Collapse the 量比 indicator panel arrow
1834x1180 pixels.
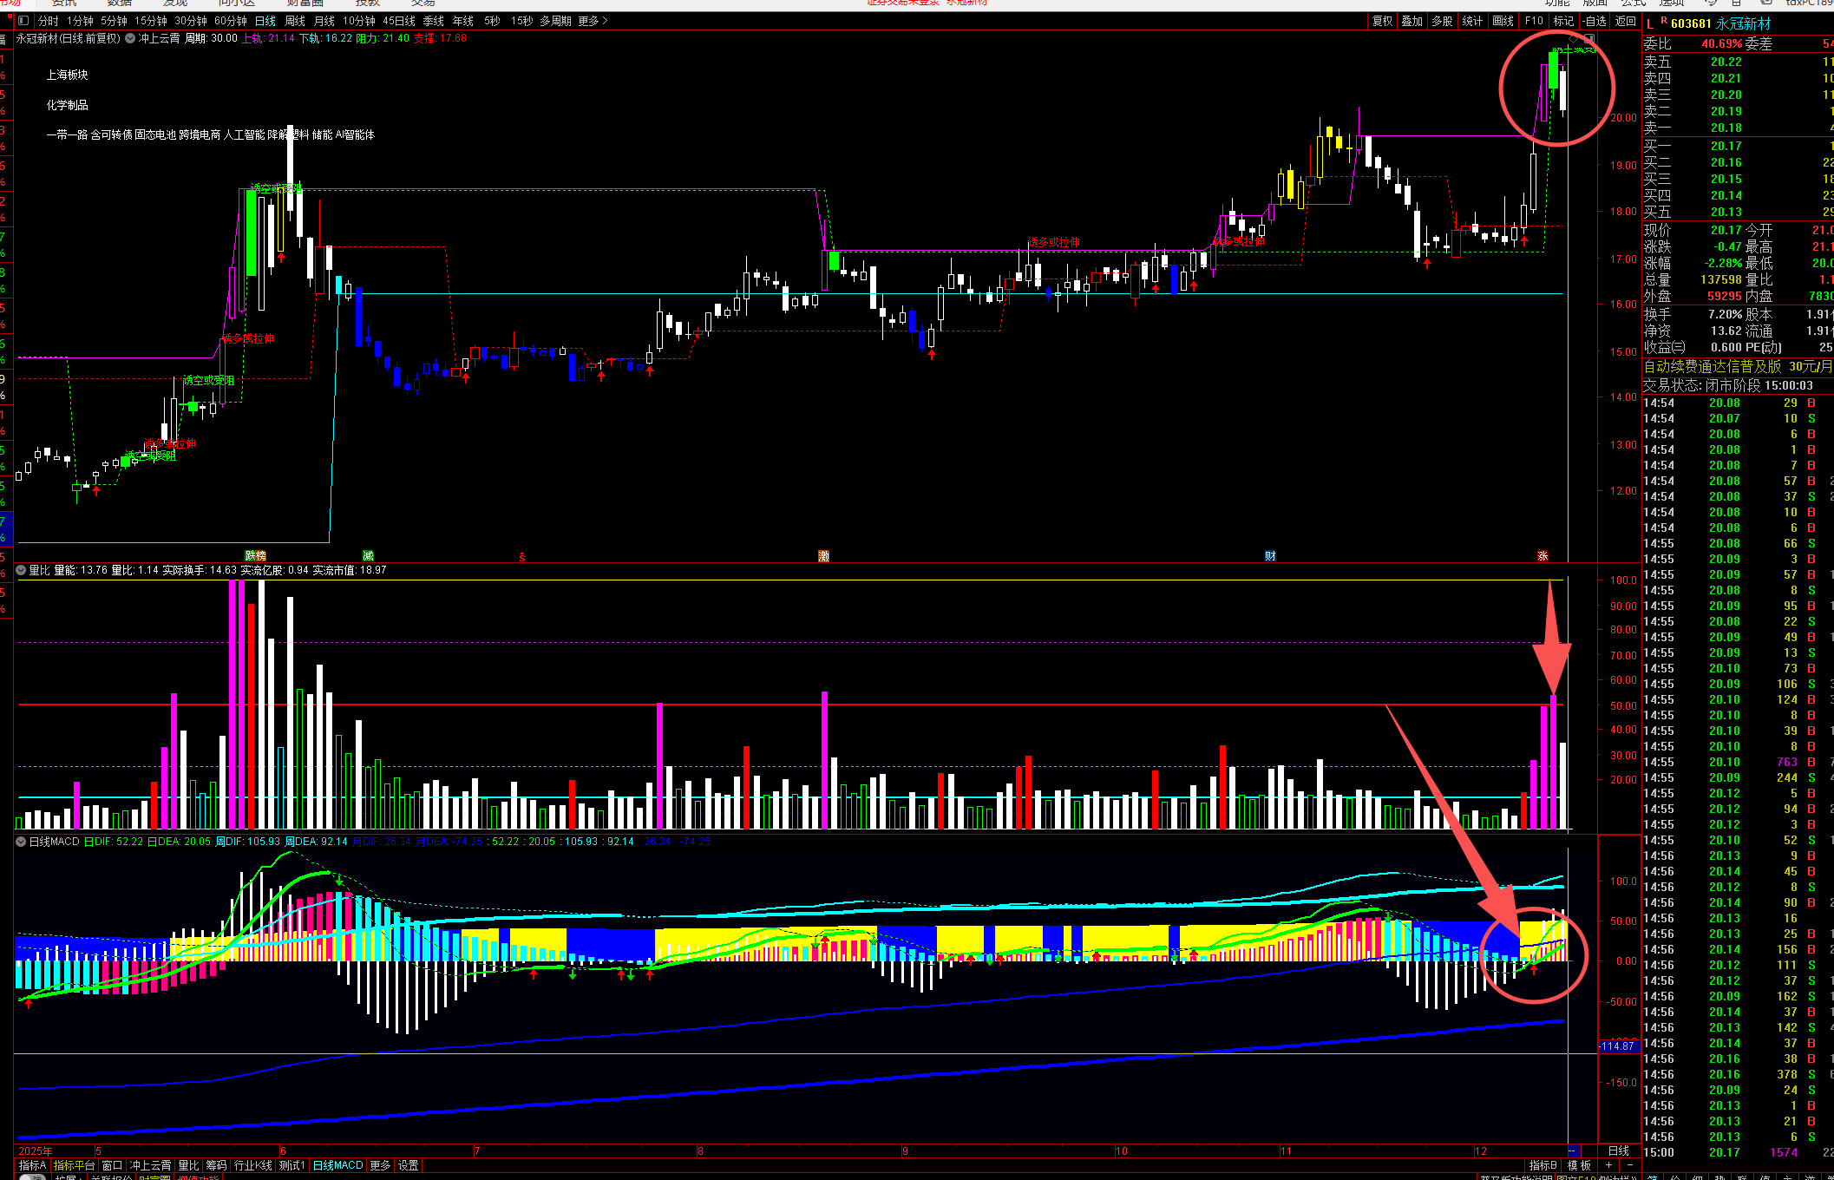pyautogui.click(x=21, y=570)
